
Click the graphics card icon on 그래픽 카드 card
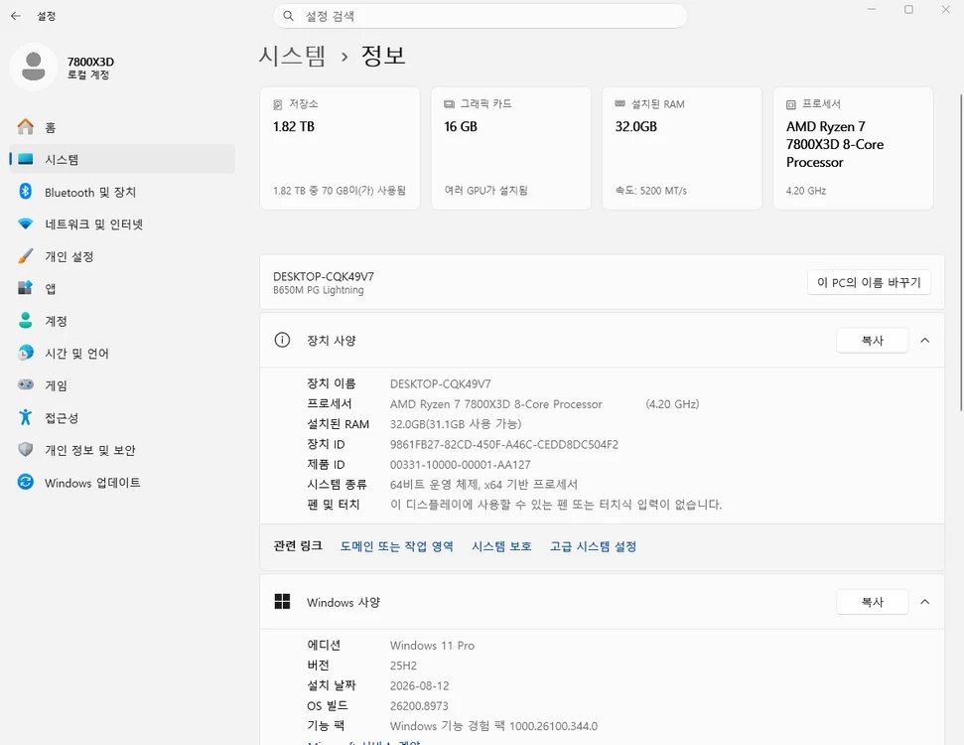coord(450,104)
